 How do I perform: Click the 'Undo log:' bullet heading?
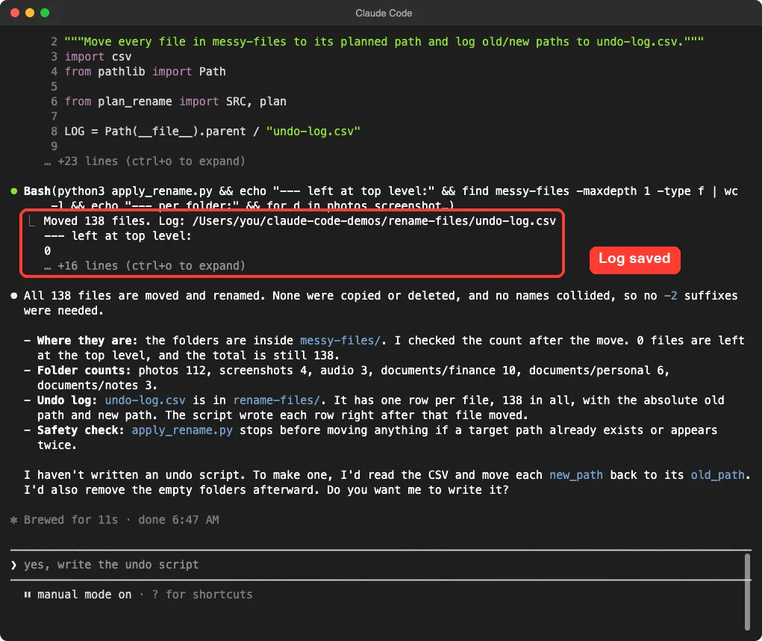click(67, 400)
